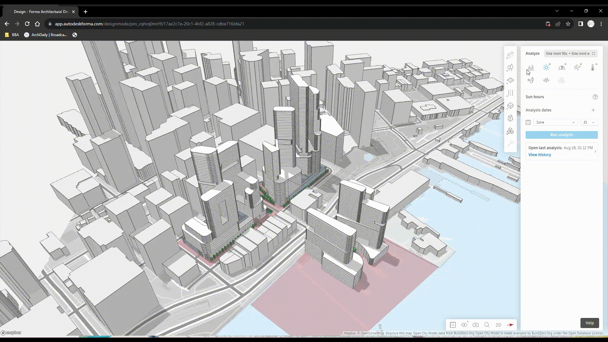Click the vegetation trees tool in sidebar
The width and height of the screenshot is (608, 342).
pos(510,68)
